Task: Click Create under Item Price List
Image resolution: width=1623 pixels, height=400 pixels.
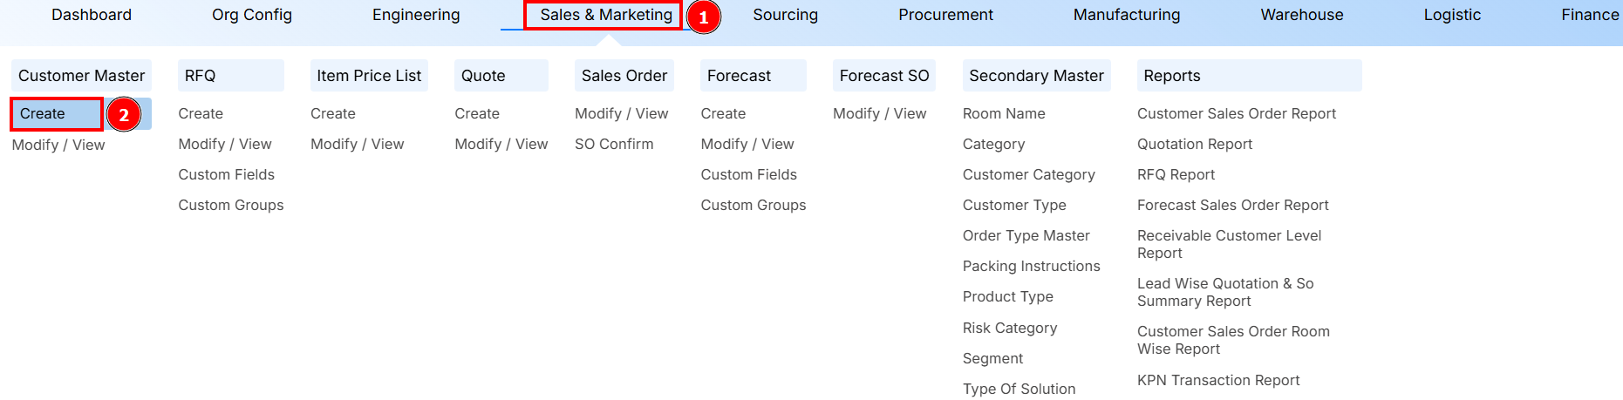Action: point(332,113)
